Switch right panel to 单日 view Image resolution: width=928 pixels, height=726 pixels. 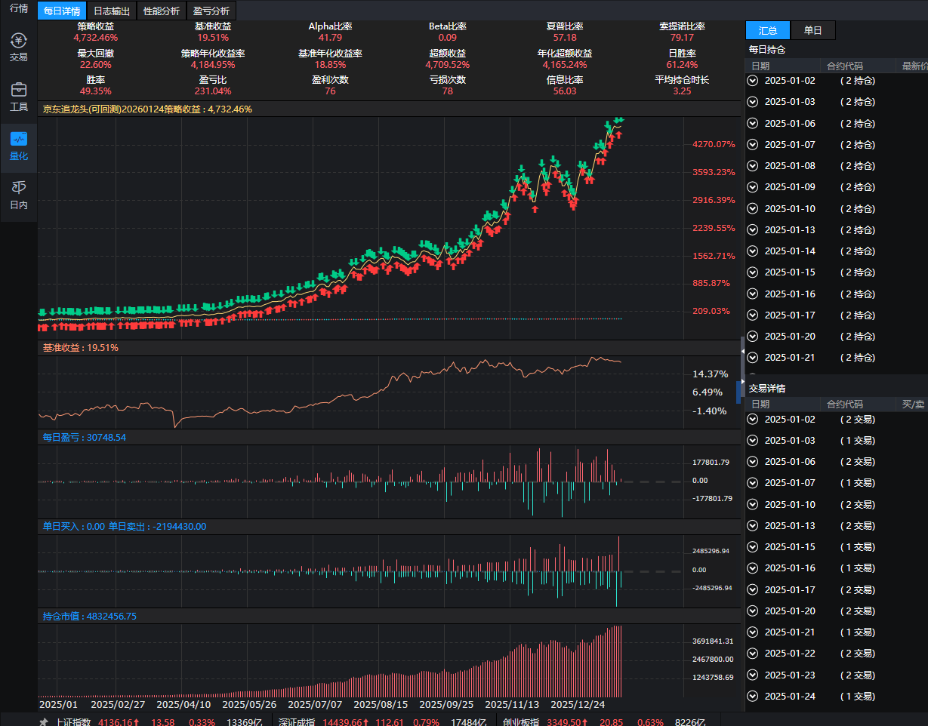812,30
